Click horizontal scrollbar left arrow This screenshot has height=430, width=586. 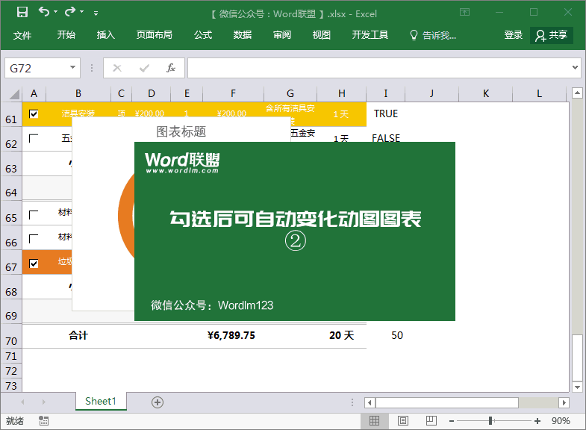(370, 402)
